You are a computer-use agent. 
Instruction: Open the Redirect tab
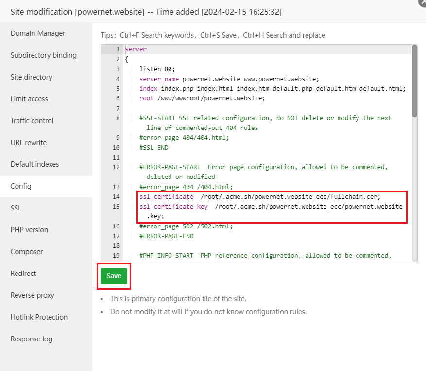click(x=23, y=274)
